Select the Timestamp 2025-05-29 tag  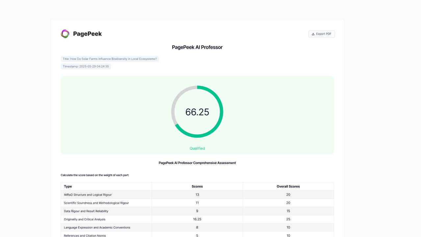86,66
